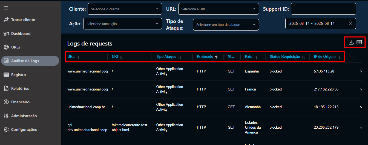Open Trocar cliente in sidebar
Viewport: 368px width, 145px height.
(23, 20)
